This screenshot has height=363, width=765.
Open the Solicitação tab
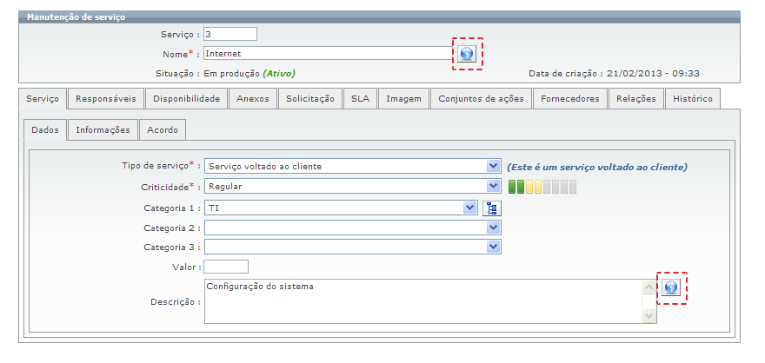click(x=310, y=99)
